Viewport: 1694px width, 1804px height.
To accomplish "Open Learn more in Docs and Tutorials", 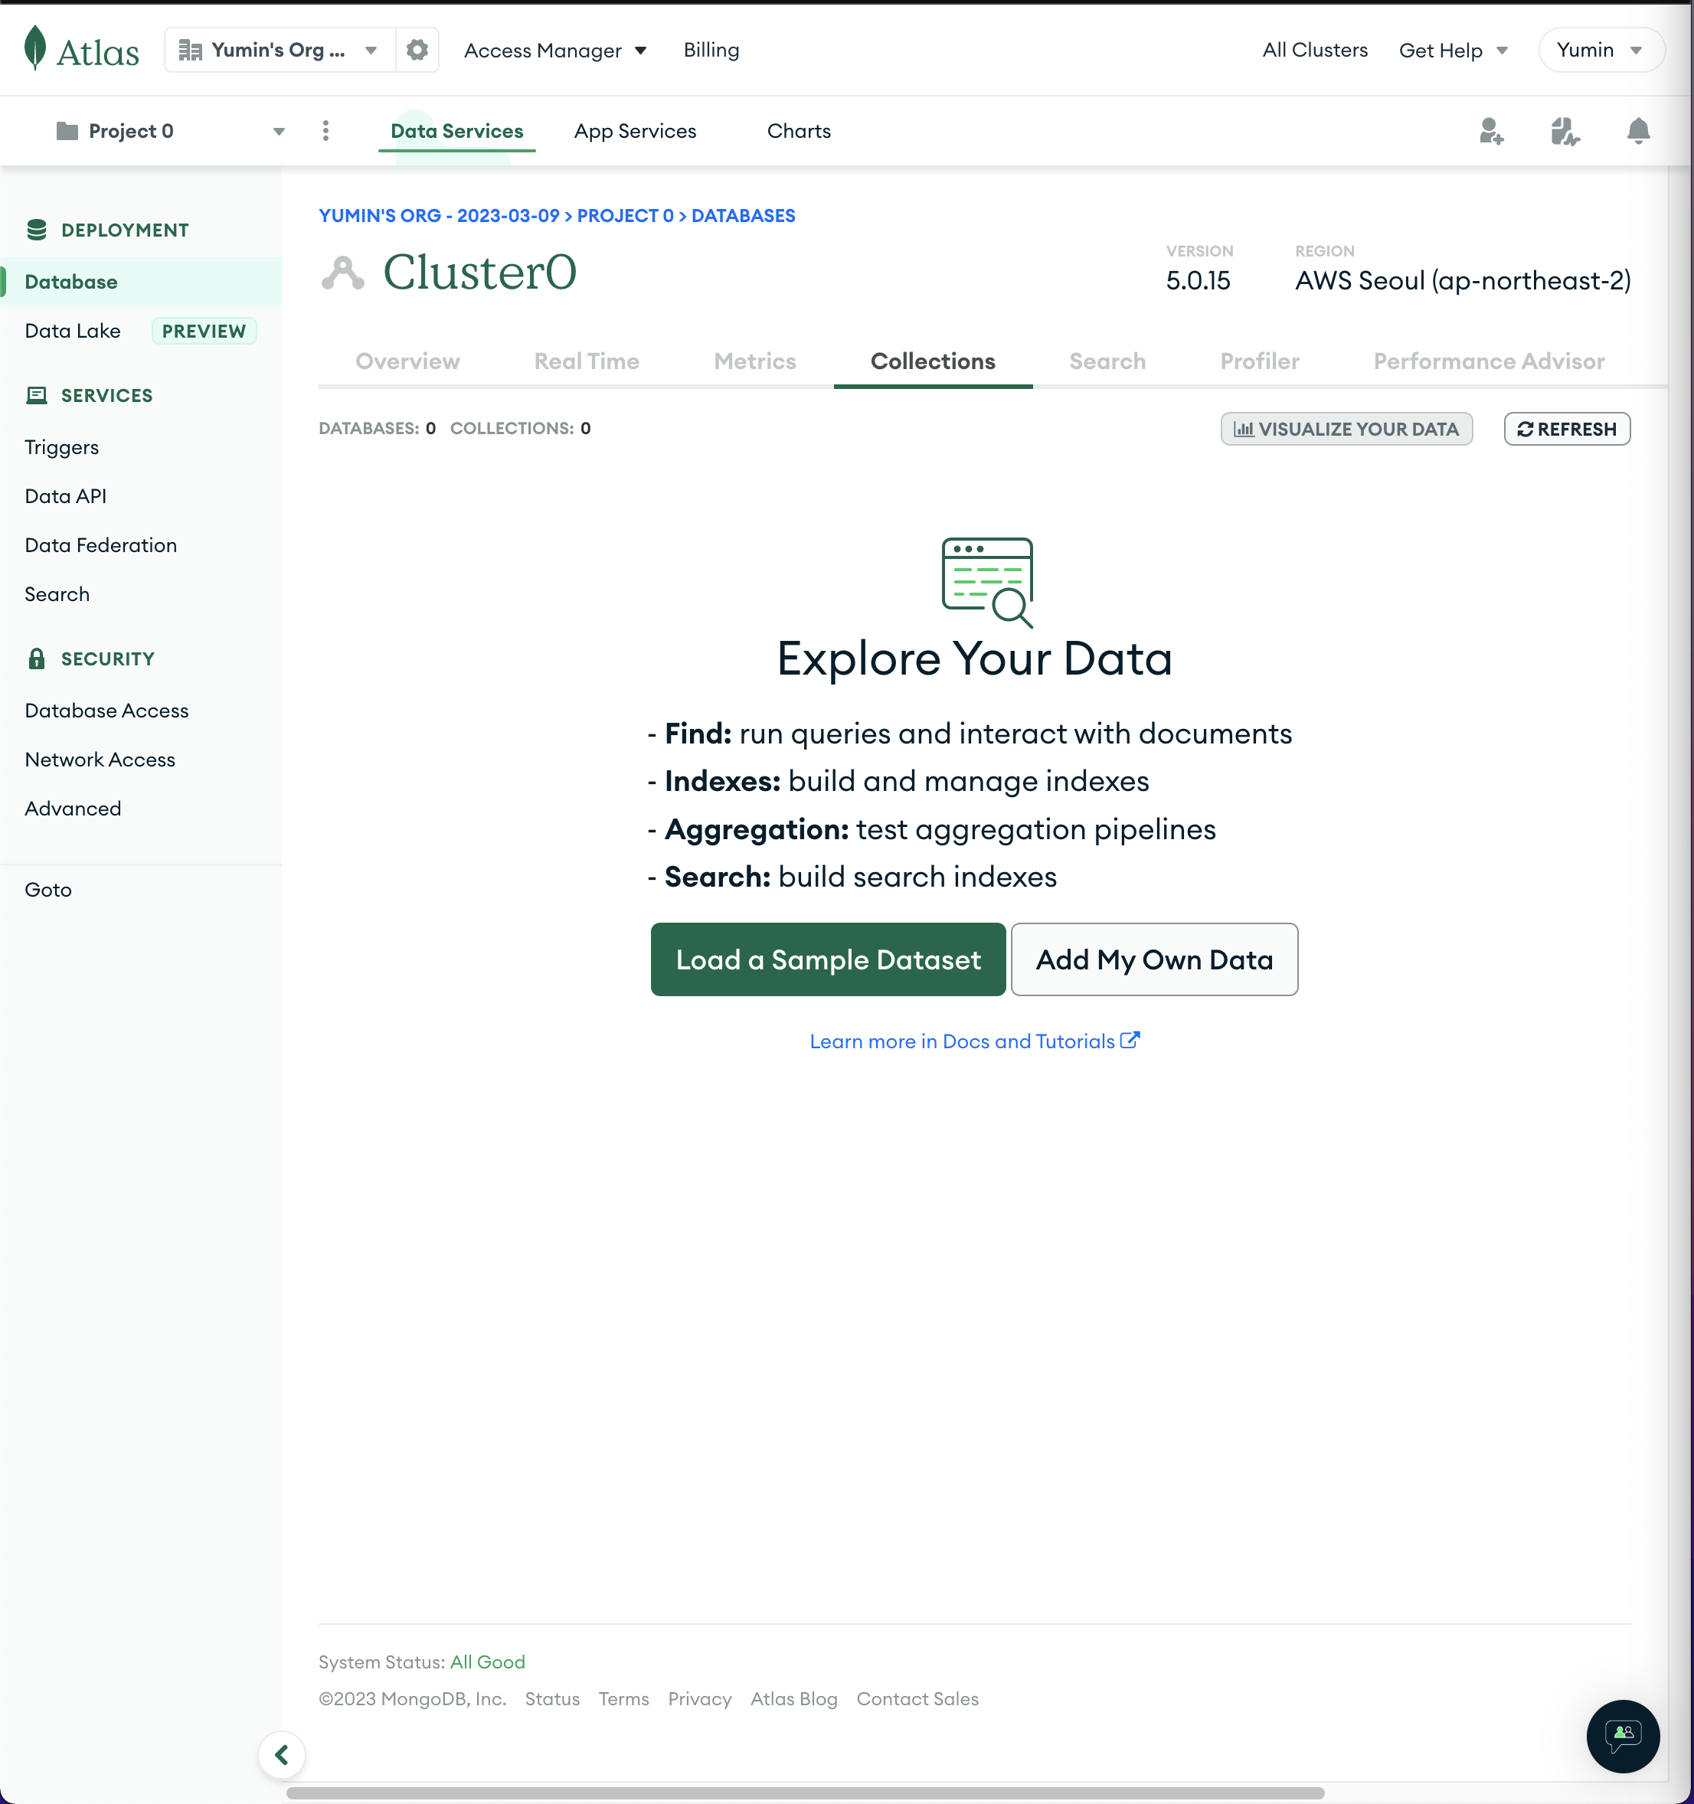I will tap(974, 1041).
